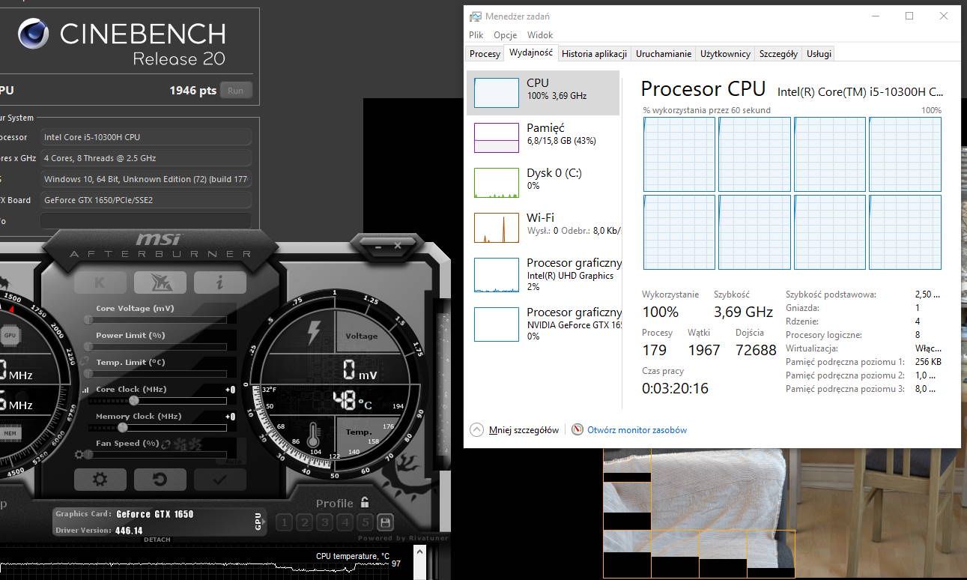
Task: Open curve editor icon beside Core Clock
Action: 87,390
